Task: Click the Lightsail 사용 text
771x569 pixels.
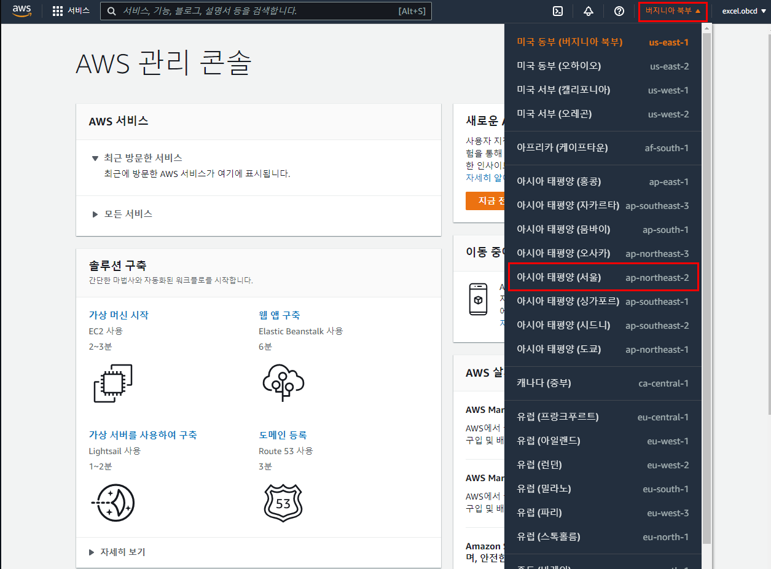Action: pos(114,450)
